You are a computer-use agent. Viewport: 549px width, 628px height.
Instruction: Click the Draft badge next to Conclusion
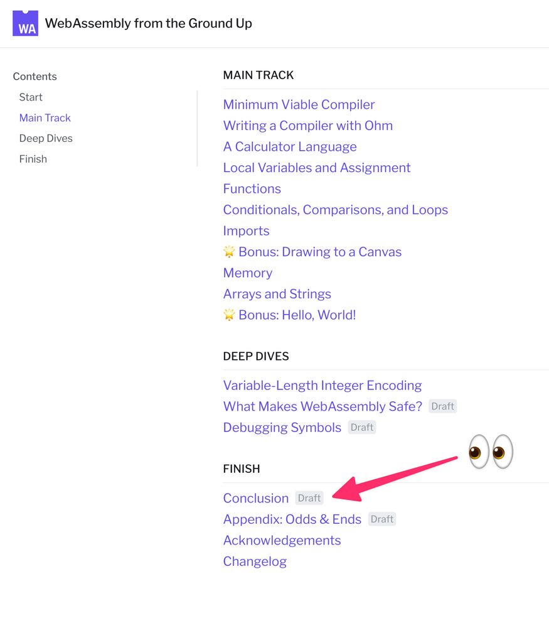[309, 497]
